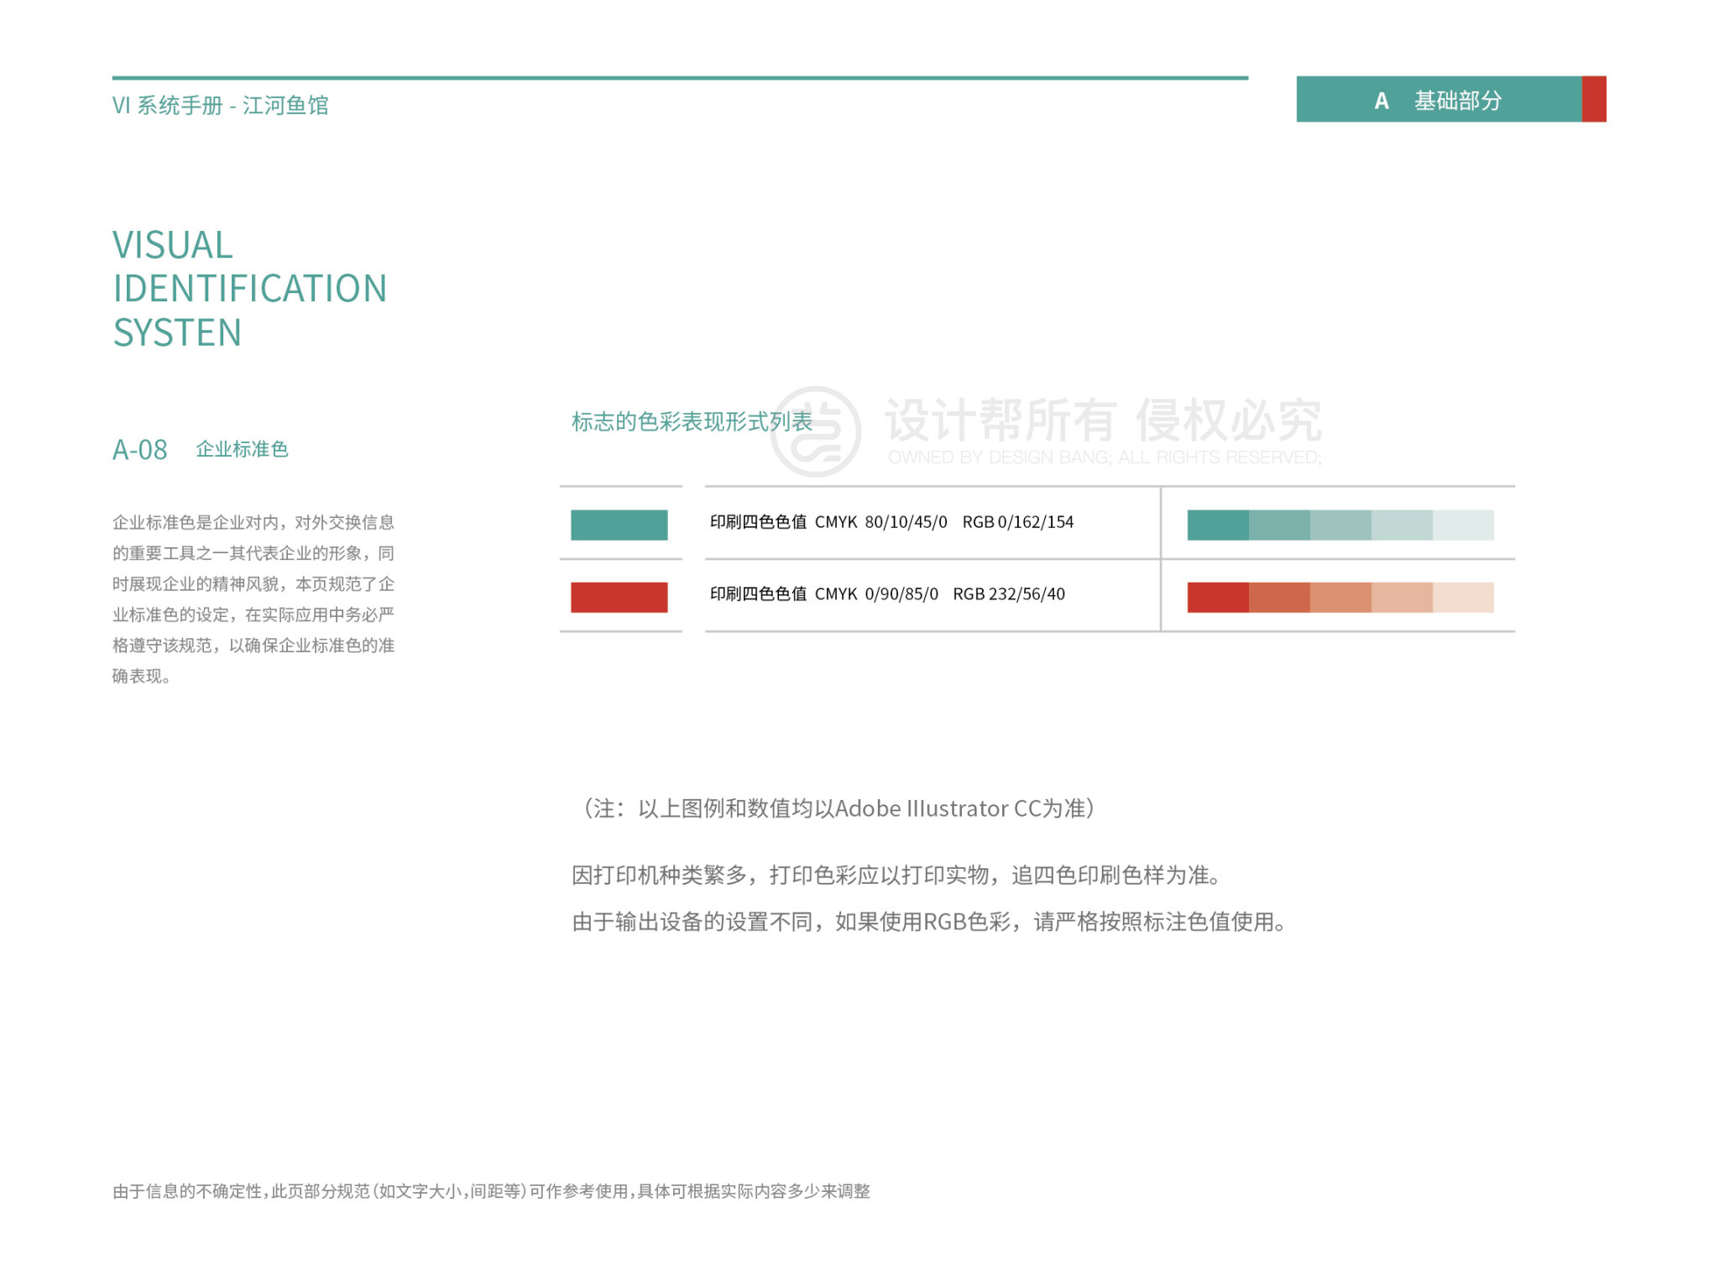Click the '企业标准色' section label

242,449
